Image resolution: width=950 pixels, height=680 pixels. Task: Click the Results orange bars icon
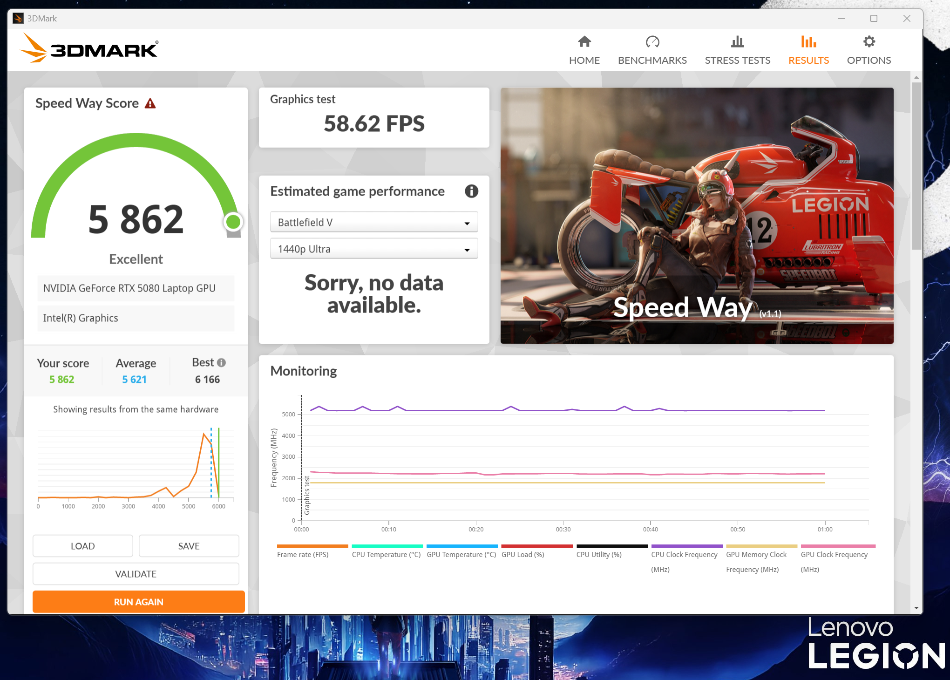(808, 42)
